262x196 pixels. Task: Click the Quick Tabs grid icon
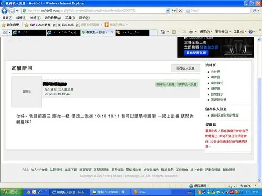click(5, 32)
